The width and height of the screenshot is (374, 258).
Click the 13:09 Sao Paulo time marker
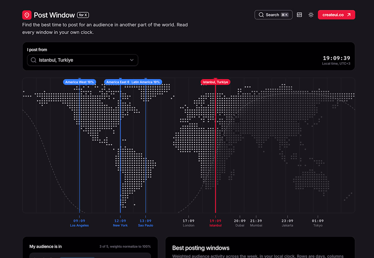(x=146, y=223)
